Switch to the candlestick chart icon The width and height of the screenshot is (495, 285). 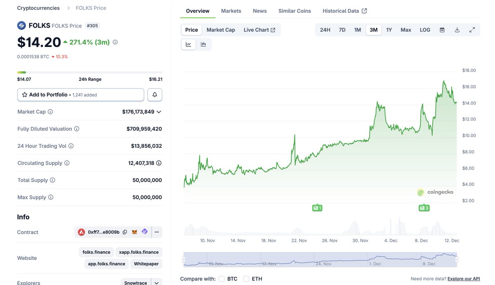(x=203, y=44)
